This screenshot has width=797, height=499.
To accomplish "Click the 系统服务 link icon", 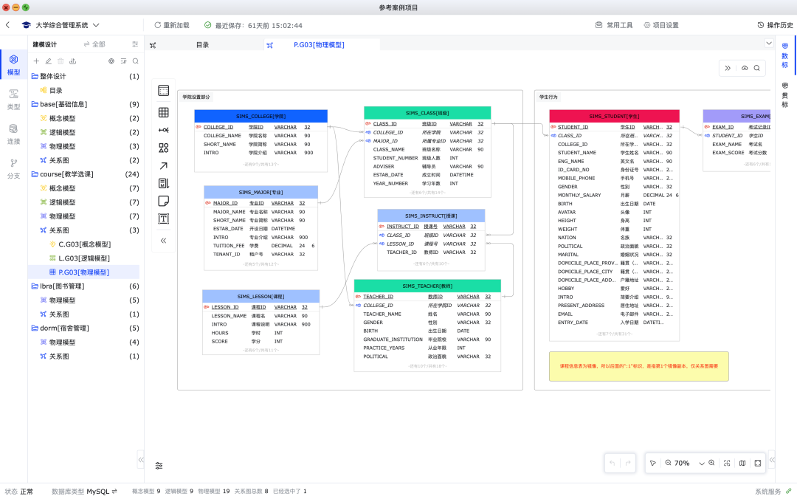I will [x=789, y=492].
